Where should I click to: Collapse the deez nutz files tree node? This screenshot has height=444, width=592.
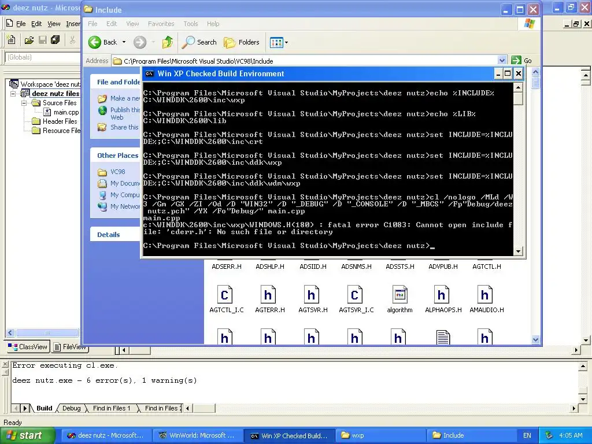click(13, 94)
